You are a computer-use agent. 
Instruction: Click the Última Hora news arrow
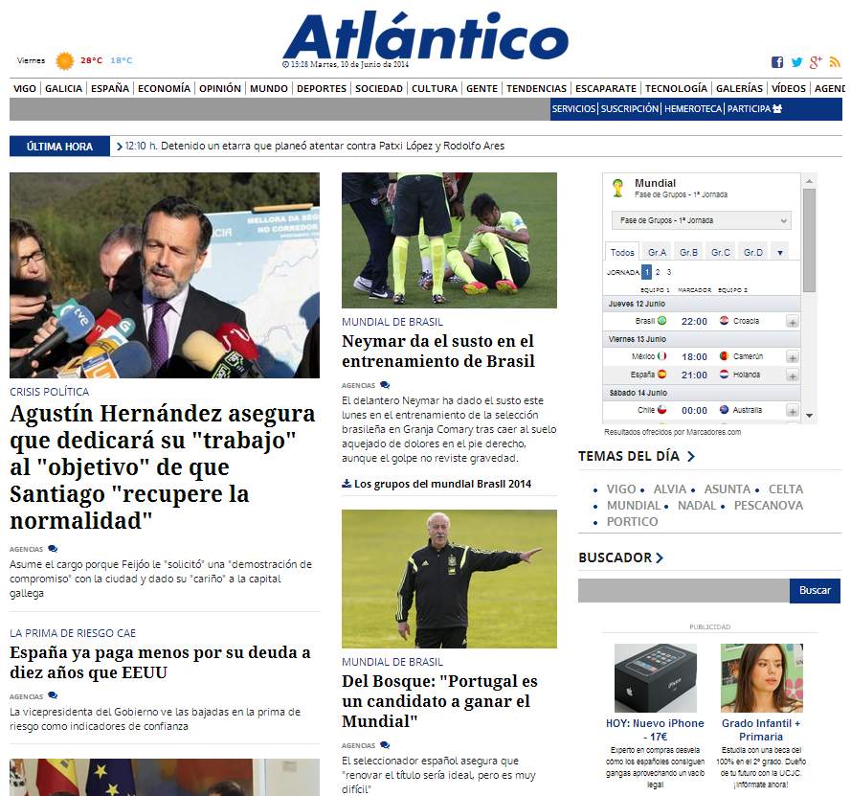click(120, 146)
